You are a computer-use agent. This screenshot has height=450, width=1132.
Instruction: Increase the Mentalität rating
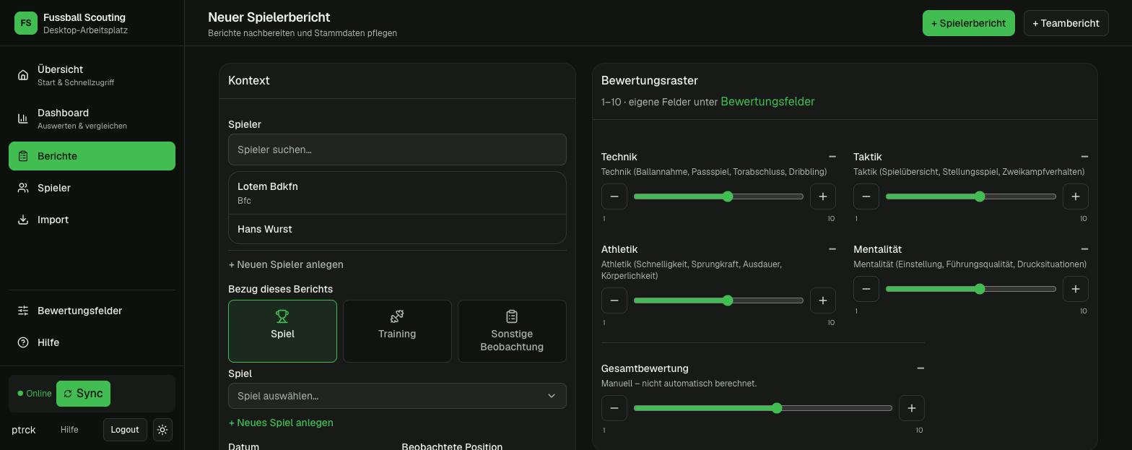(x=1076, y=289)
